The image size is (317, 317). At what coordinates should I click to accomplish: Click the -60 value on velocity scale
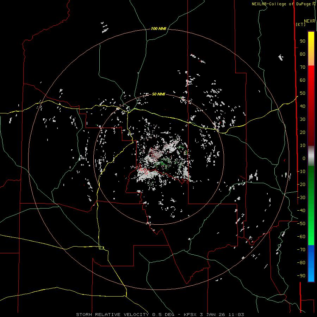point(301,237)
